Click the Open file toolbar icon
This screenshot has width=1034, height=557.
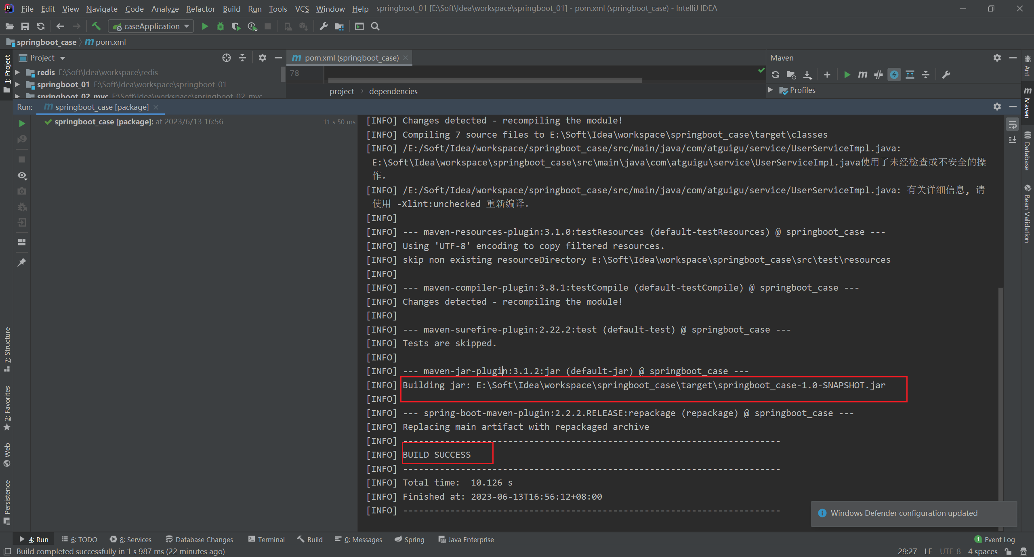(x=10, y=26)
